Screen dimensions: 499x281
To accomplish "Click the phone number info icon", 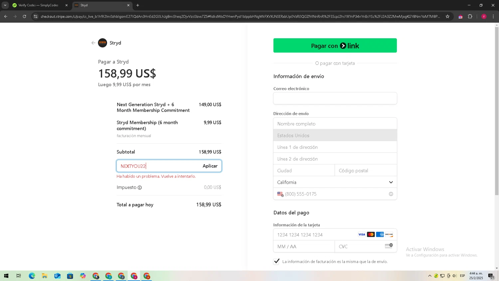I will tap(391, 194).
